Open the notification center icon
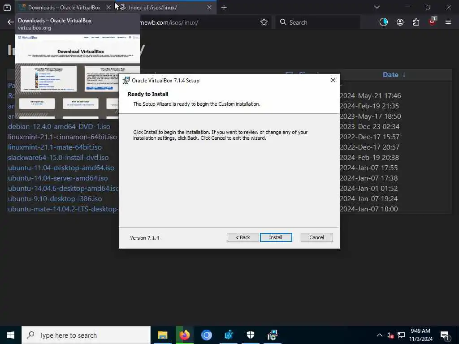Image resolution: width=459 pixels, height=344 pixels. point(445,335)
